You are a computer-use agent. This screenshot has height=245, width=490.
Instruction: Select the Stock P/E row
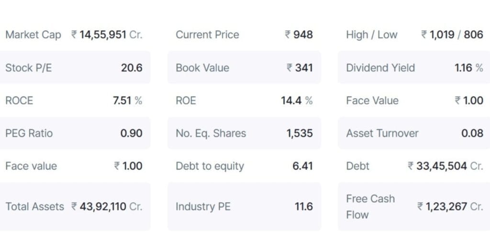(x=74, y=67)
